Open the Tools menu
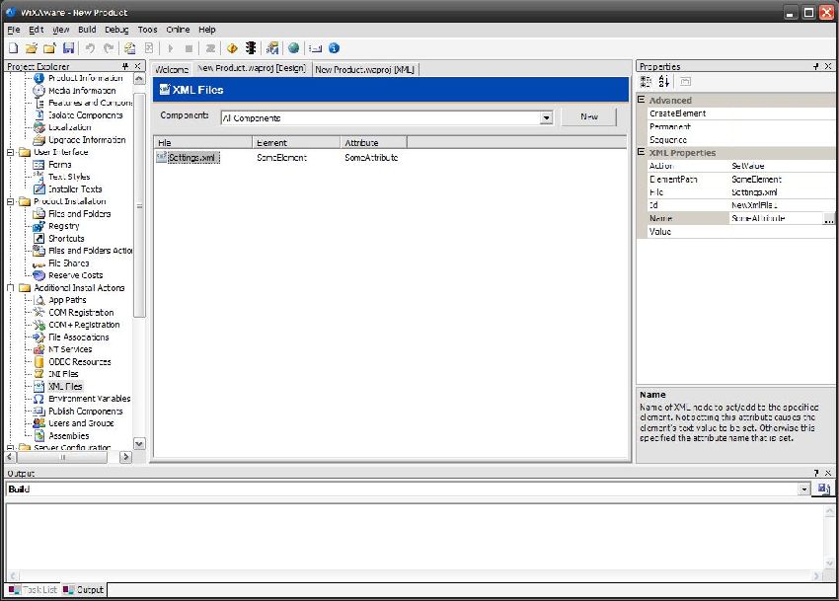Screen dimensions: 839x601 148,30
